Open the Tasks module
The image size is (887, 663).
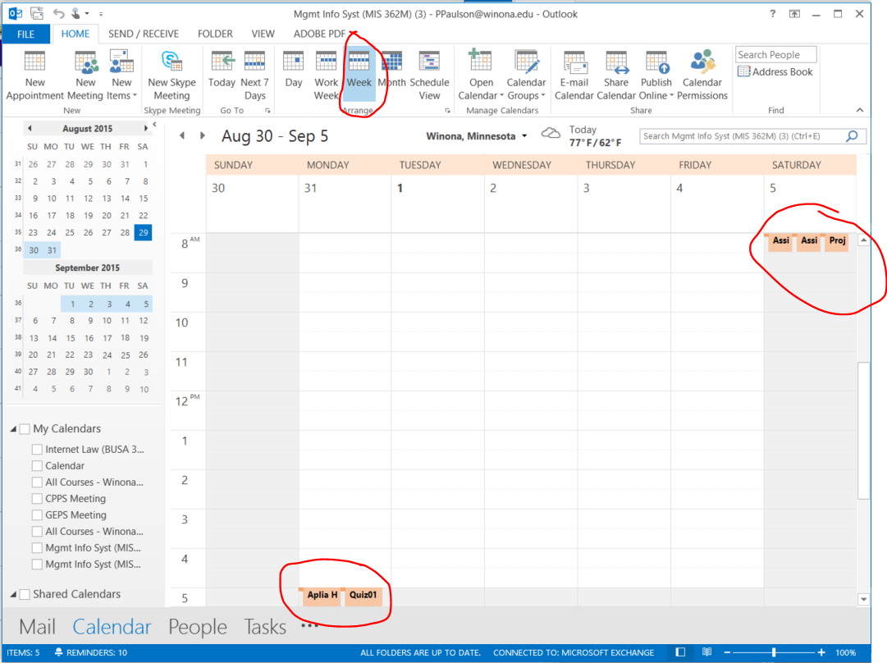coord(265,627)
